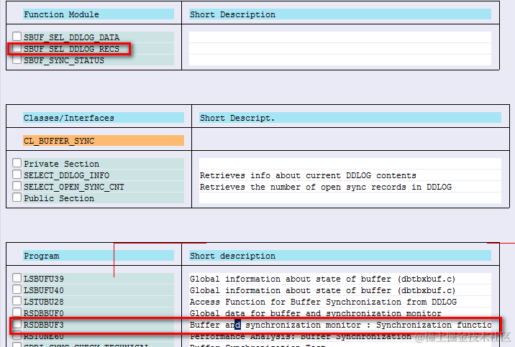Tick the SBUF_SEL_DDLOG_RECS checkbox
This screenshot has height=347, width=515.
[x=17, y=48]
